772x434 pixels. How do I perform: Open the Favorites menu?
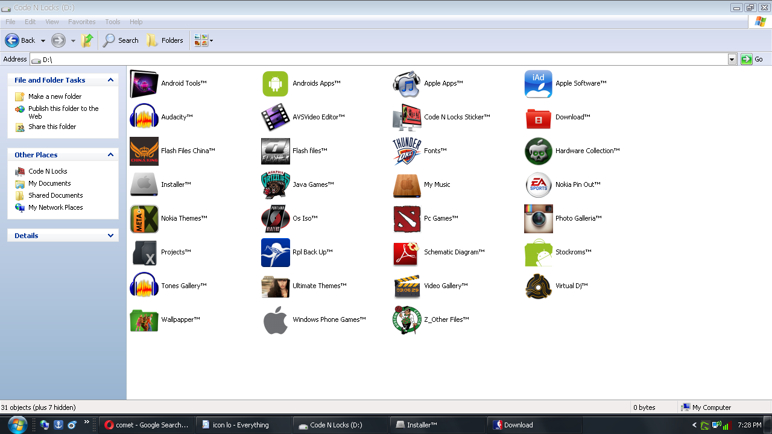click(x=81, y=22)
